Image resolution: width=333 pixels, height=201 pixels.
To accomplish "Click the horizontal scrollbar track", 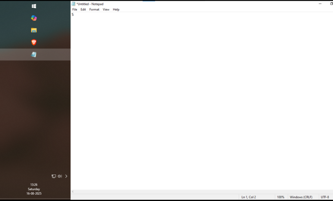I will click(203, 192).
